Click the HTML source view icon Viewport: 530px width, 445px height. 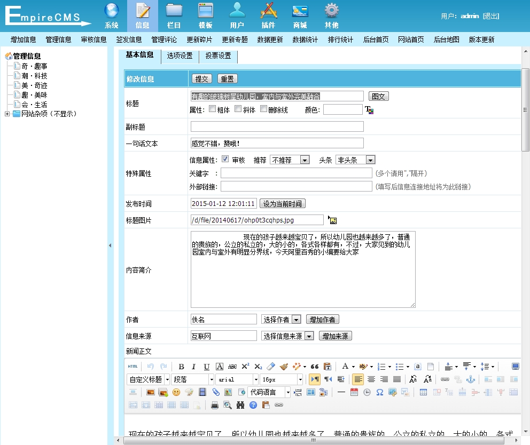(132, 367)
